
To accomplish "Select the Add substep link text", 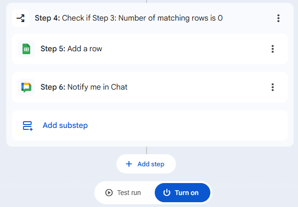I will pyautogui.click(x=65, y=126).
